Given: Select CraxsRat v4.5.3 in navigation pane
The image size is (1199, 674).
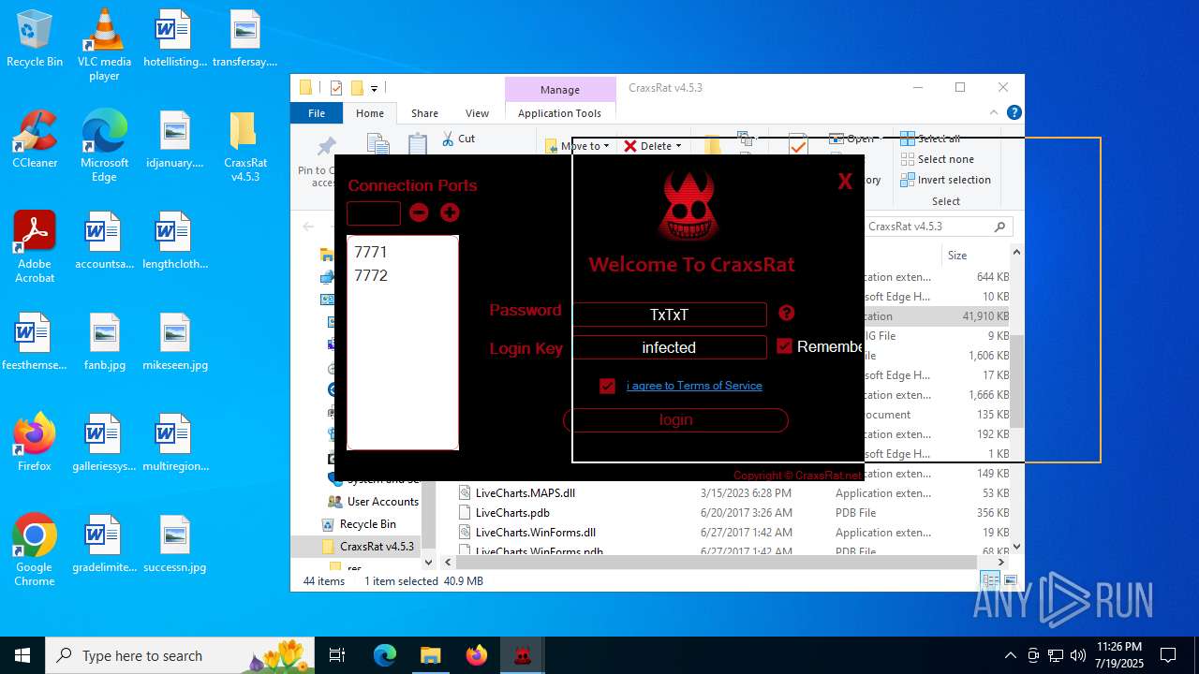Looking at the screenshot, I should coord(368,547).
